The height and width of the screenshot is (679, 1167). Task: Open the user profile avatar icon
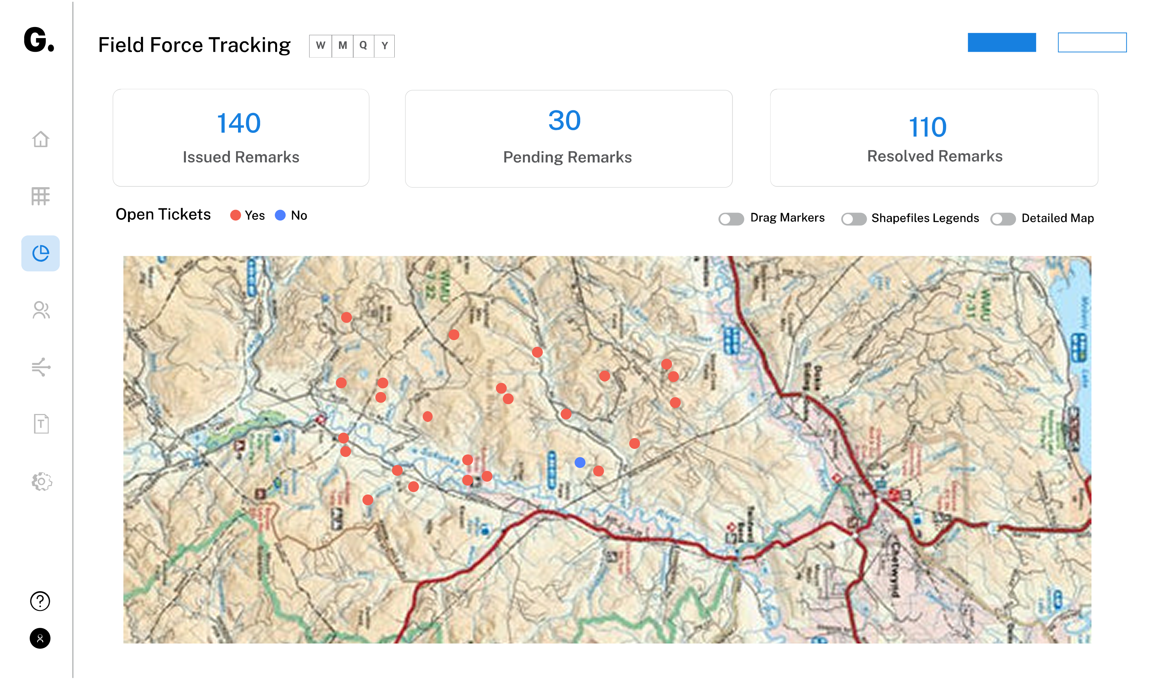click(40, 638)
